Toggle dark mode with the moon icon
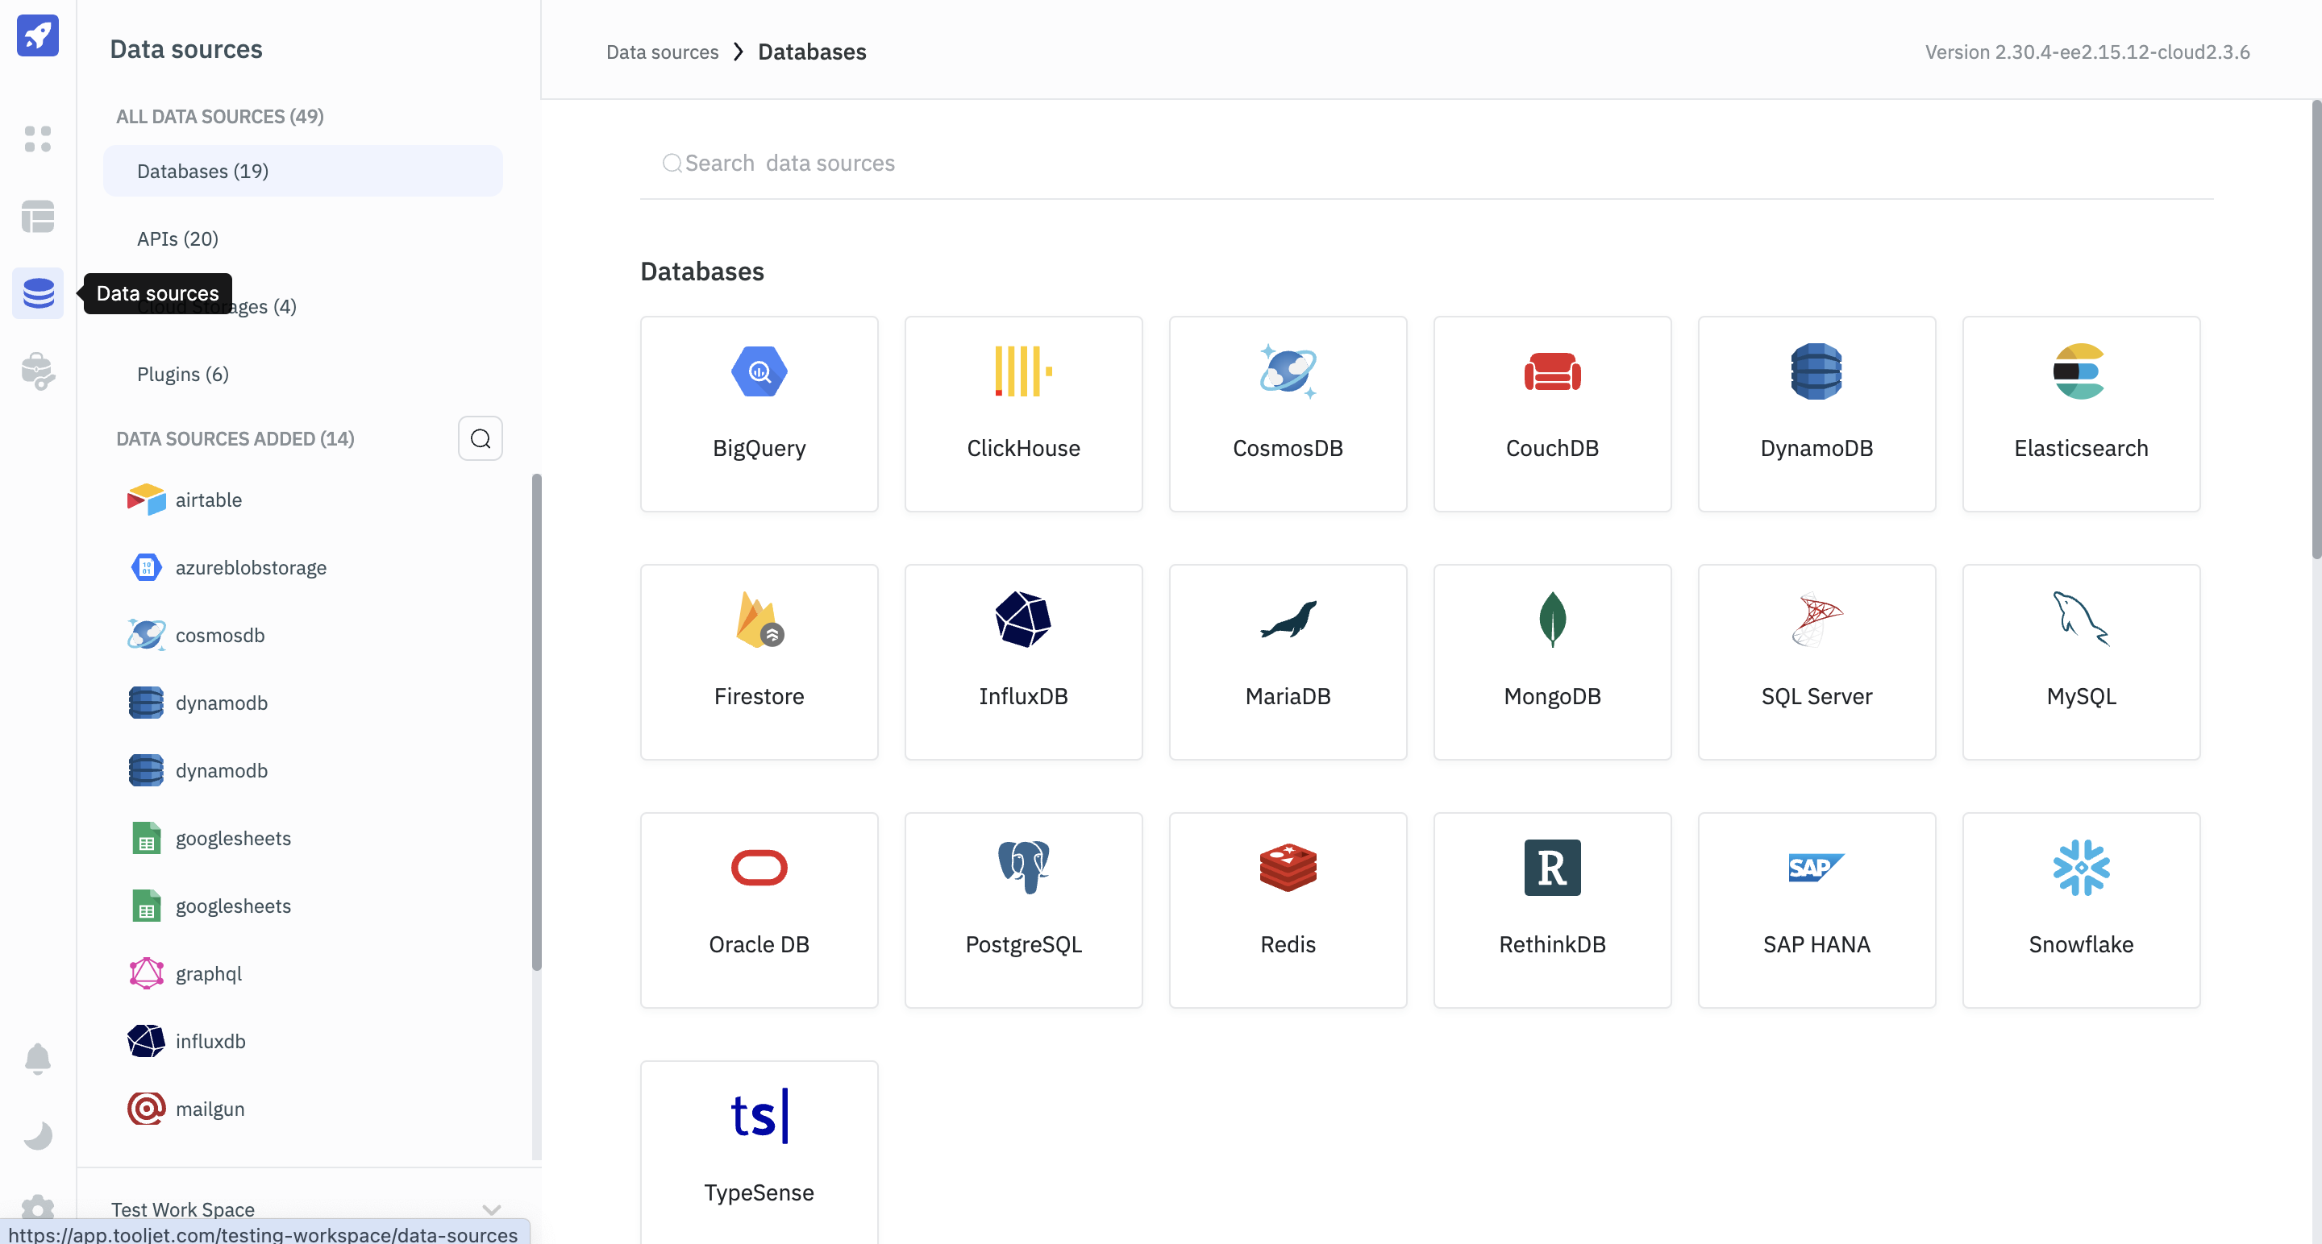This screenshot has width=2322, height=1244. [37, 1135]
